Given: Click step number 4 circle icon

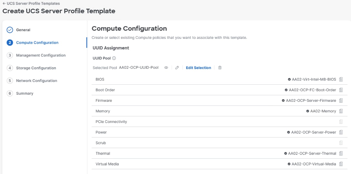Looking at the screenshot, I should point(10,68).
